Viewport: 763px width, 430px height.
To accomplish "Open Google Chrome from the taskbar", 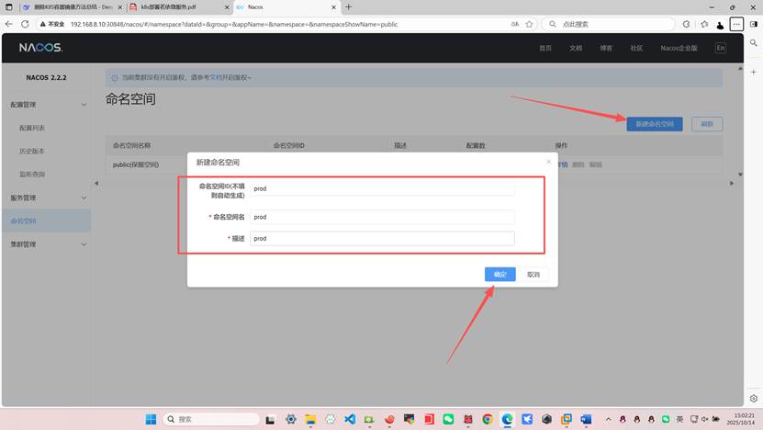I will 488,419.
